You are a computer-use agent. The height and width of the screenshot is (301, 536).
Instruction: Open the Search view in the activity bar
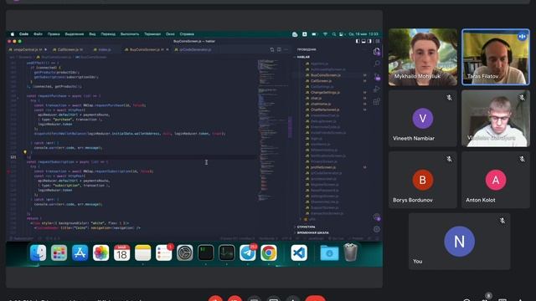(x=377, y=64)
